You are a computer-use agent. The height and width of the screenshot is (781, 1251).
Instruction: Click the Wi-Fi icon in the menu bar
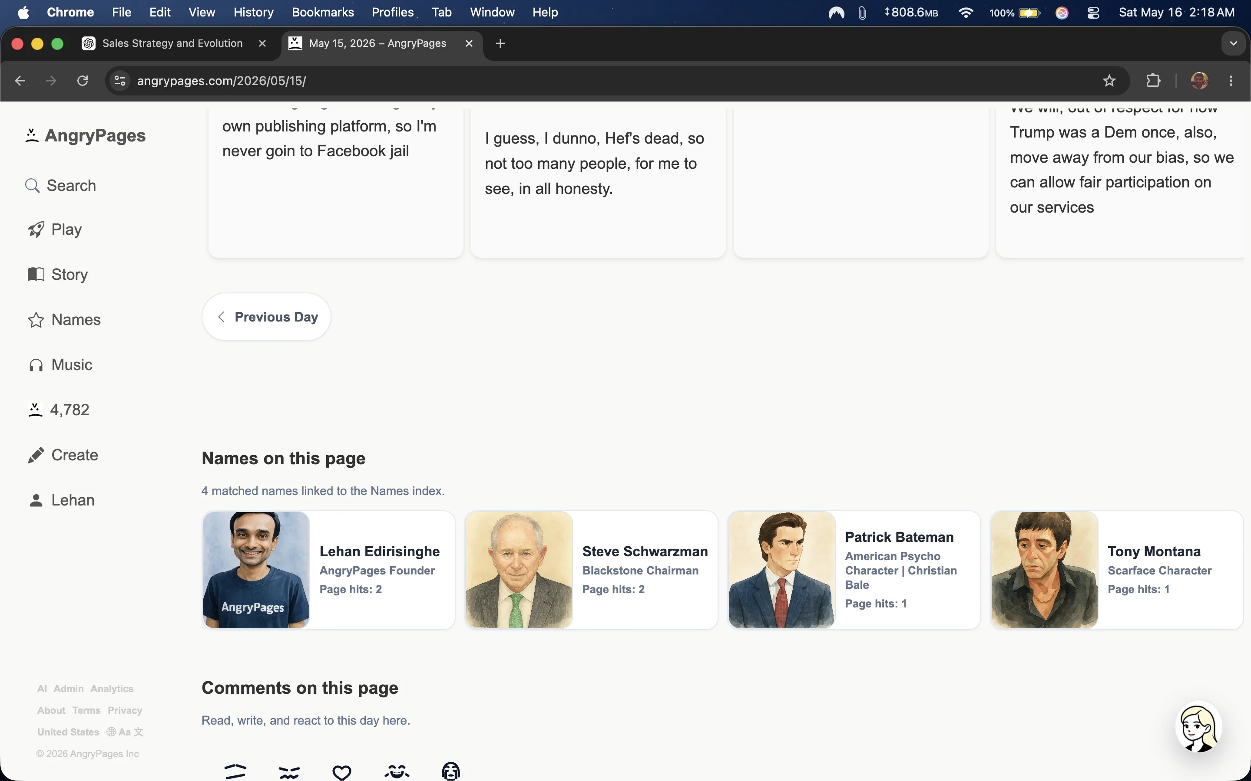[x=965, y=13]
